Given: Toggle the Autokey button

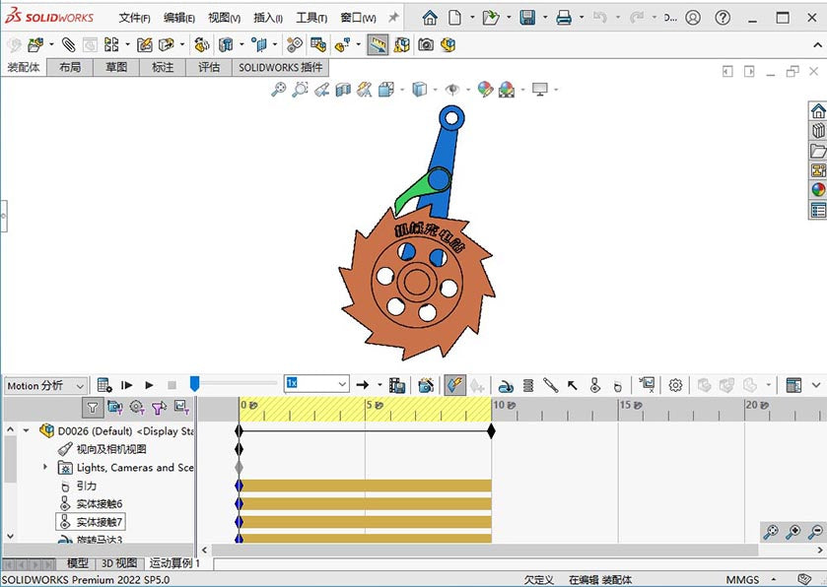Looking at the screenshot, I should pyautogui.click(x=454, y=385).
